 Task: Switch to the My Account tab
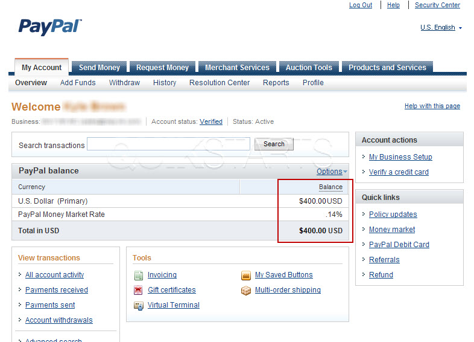pyautogui.click(x=42, y=67)
